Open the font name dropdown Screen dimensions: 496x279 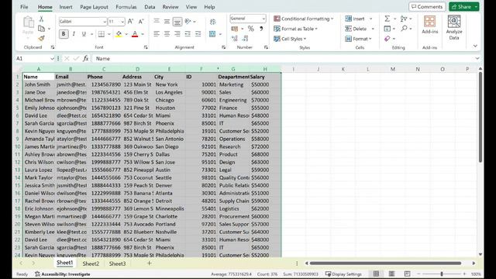pos(105,22)
